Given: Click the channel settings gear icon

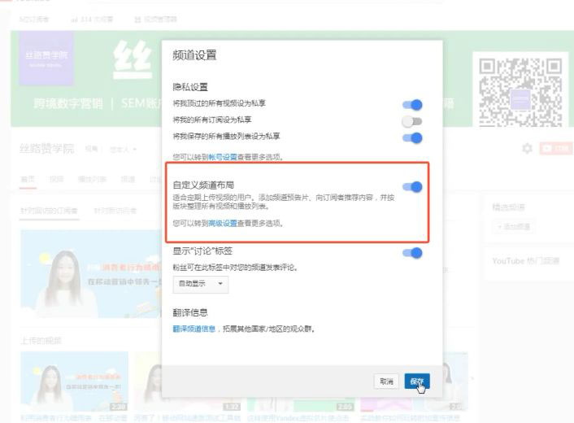Looking at the screenshot, I should (527, 148).
